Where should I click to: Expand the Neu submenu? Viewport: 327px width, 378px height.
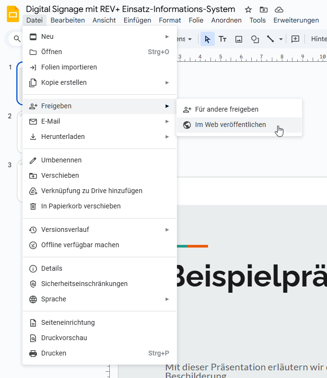click(167, 36)
